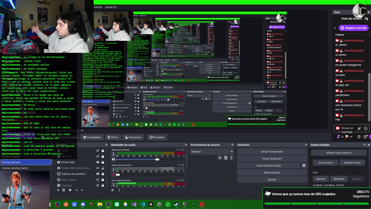Hide the Emeet c960 source
Viewport: 371px width, 209px height.
coord(98,162)
